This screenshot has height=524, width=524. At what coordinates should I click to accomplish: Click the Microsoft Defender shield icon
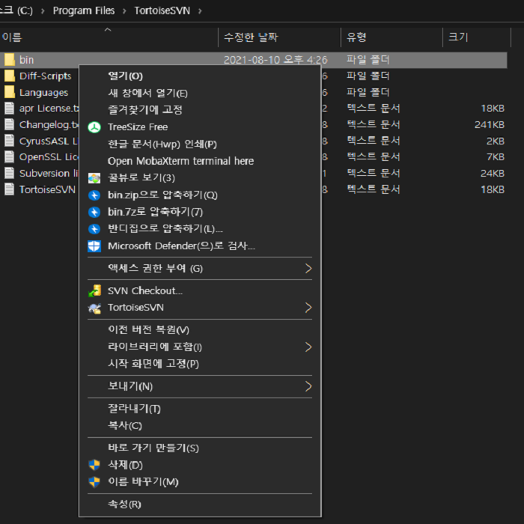(94, 246)
